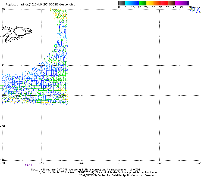Viewport: 201px width, 177px height.
Task: Click the yellow wind barbs at swath top
Action: tap(58, 14)
